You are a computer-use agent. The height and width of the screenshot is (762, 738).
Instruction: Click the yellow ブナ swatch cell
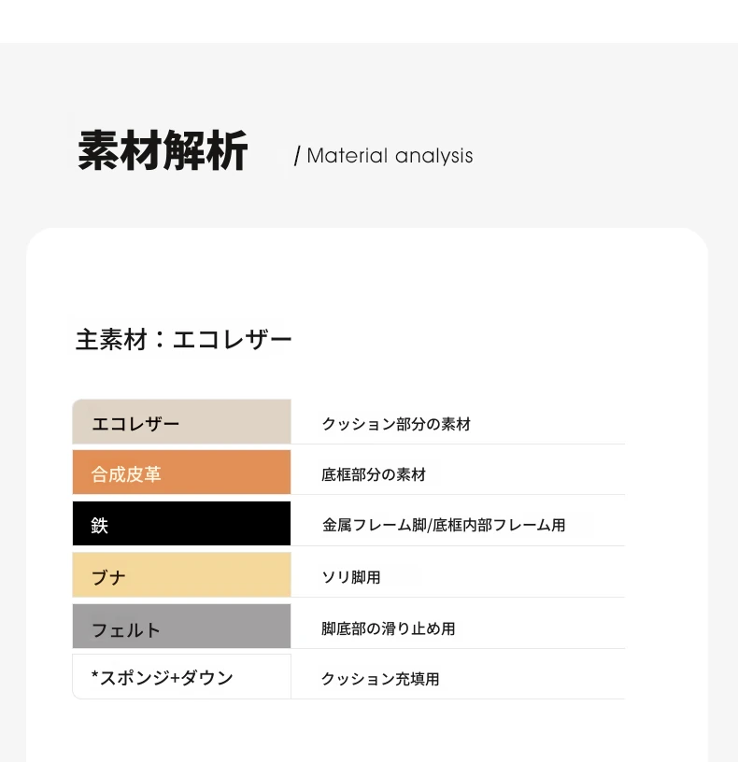pyautogui.click(x=182, y=574)
